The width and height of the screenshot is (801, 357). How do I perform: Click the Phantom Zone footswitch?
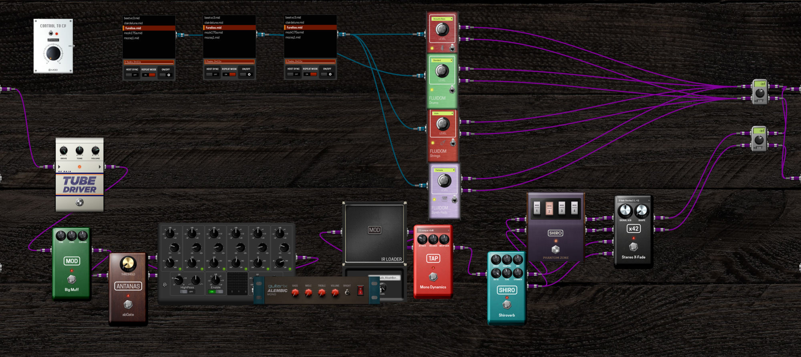[x=555, y=249]
